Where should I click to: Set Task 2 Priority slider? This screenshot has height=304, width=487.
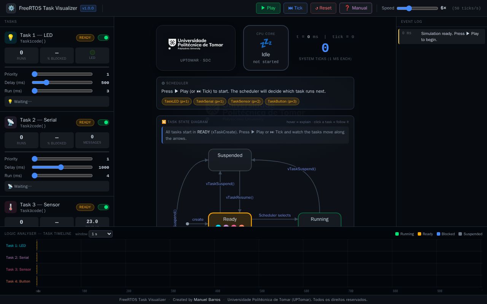click(62, 159)
